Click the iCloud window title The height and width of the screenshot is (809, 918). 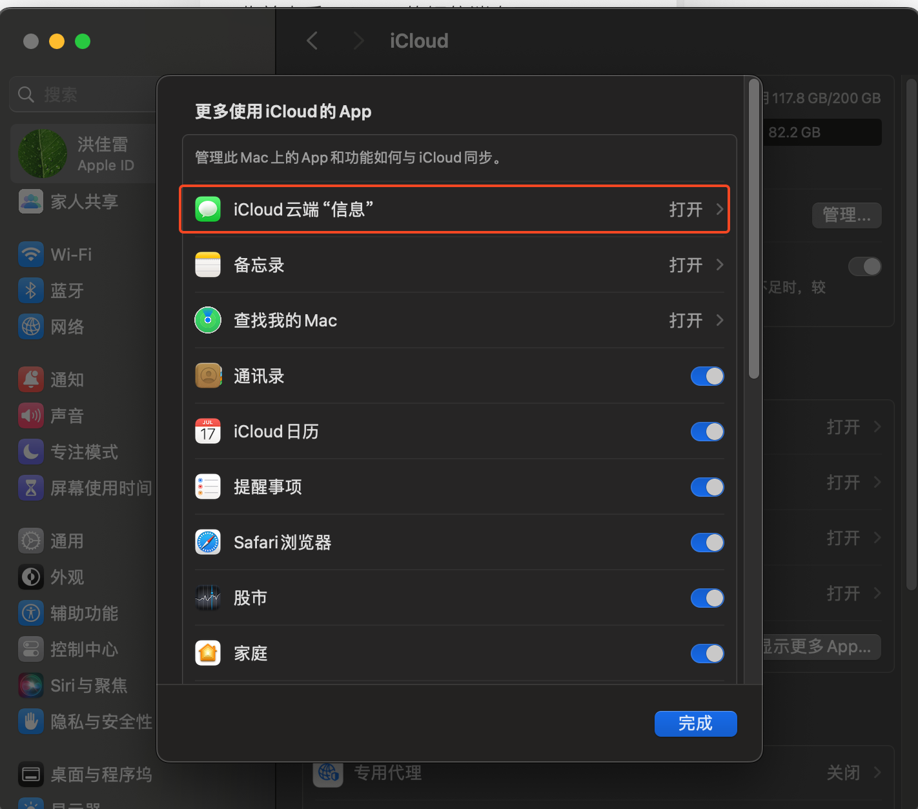pyautogui.click(x=419, y=41)
